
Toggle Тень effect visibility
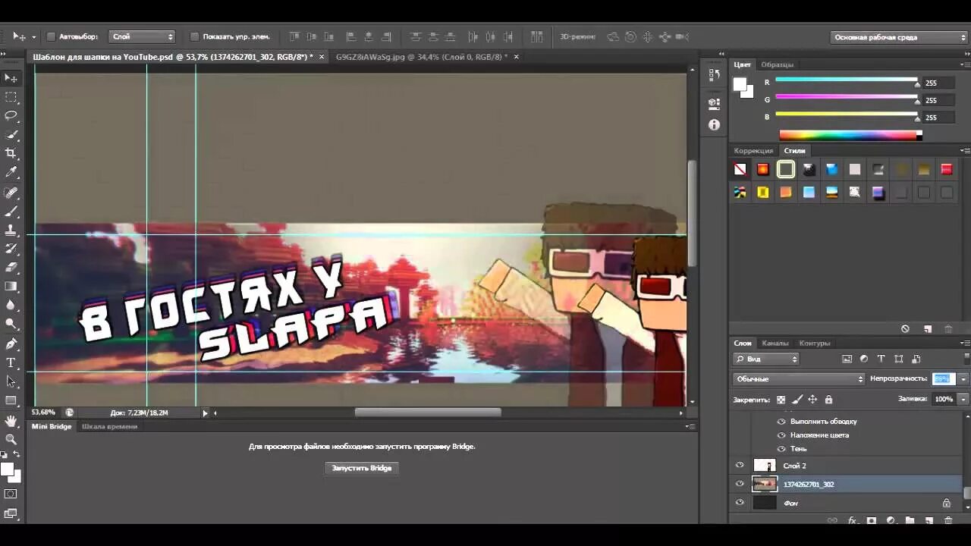tap(781, 448)
